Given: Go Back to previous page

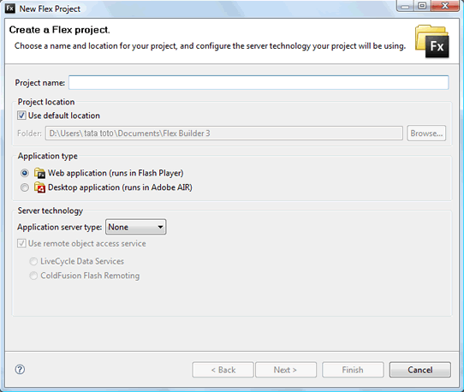Looking at the screenshot, I should pyautogui.click(x=223, y=370).
